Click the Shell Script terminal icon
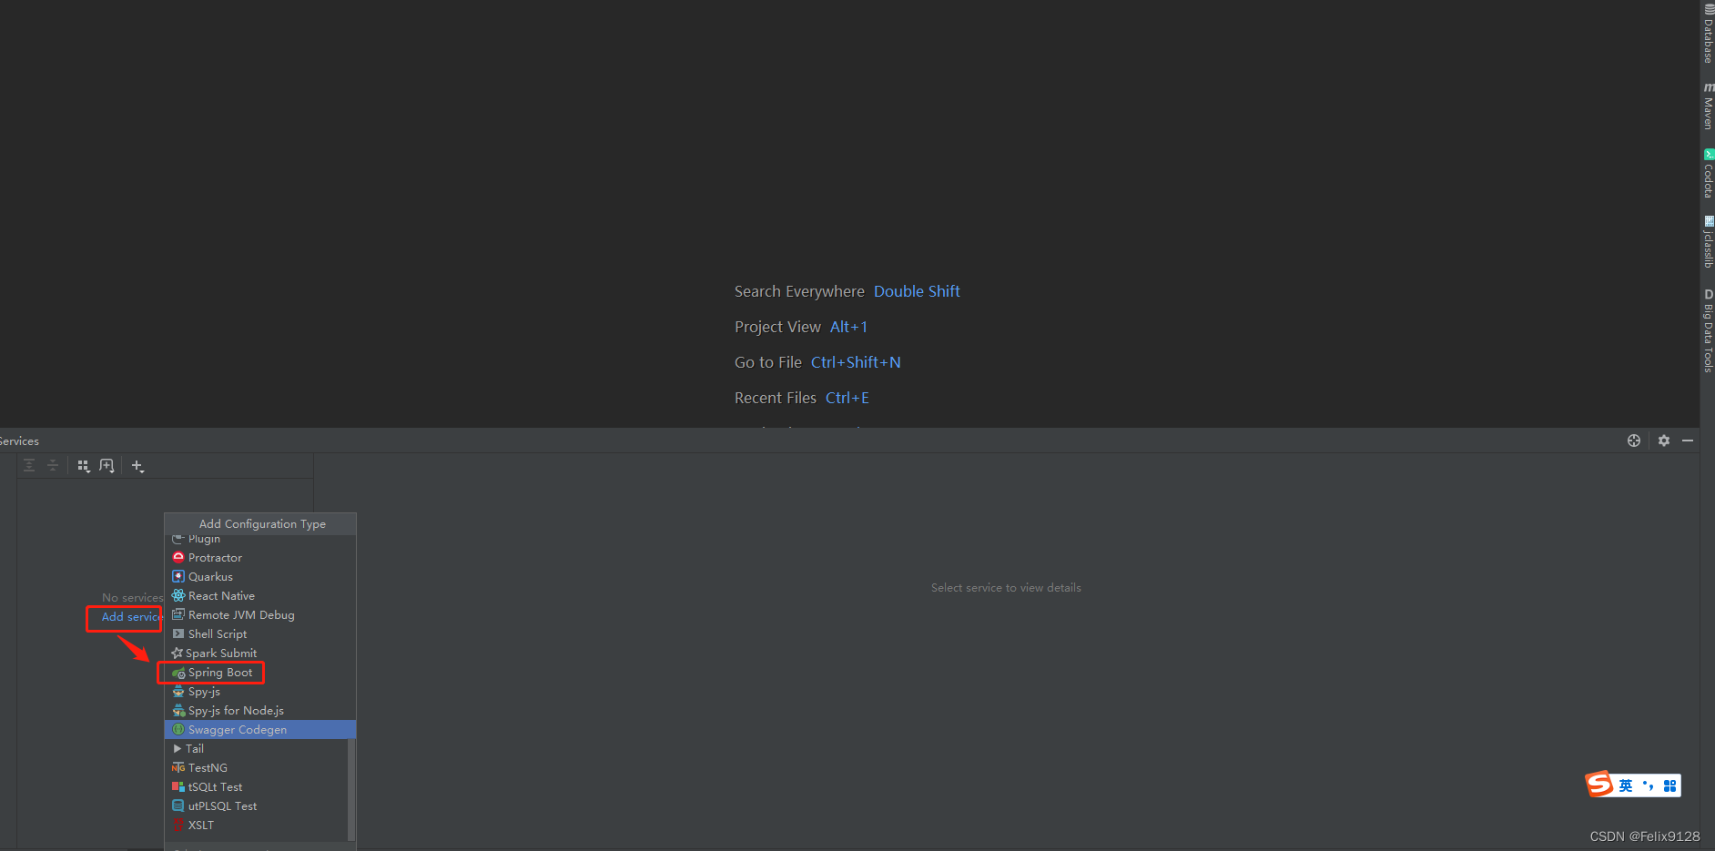The image size is (1715, 851). click(x=178, y=633)
